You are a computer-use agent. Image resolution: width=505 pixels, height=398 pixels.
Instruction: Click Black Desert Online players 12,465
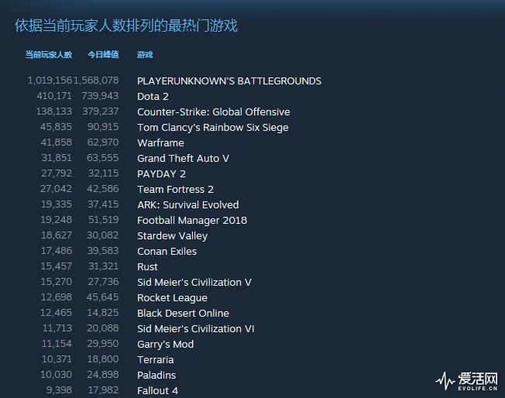pos(56,312)
